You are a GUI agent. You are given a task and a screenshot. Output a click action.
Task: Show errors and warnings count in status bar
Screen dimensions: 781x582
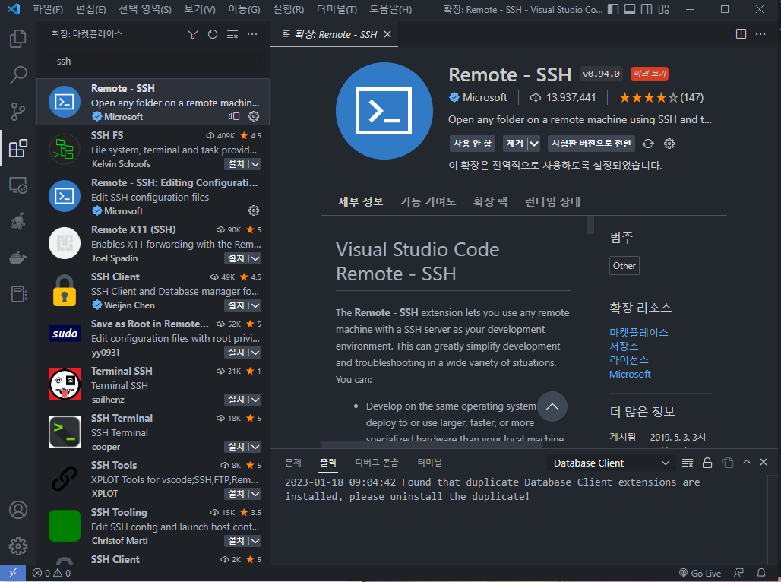pyautogui.click(x=52, y=573)
